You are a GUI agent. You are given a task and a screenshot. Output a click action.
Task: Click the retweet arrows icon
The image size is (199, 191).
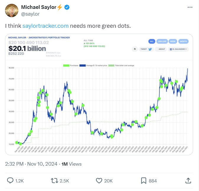pos(54,181)
